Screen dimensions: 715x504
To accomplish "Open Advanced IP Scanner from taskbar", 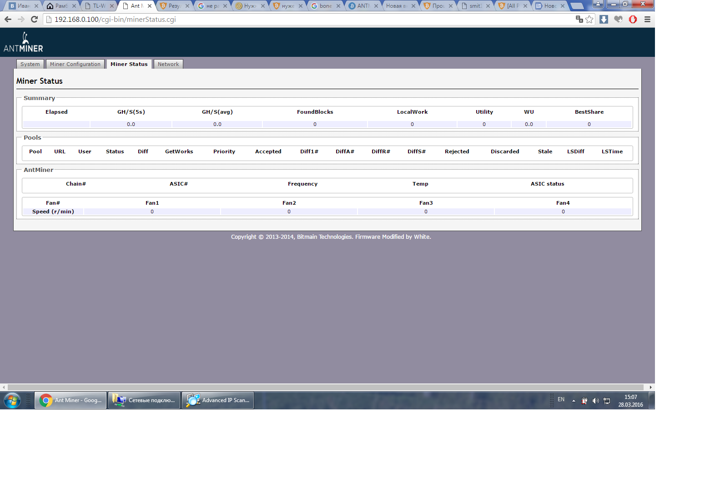I will 218,400.
